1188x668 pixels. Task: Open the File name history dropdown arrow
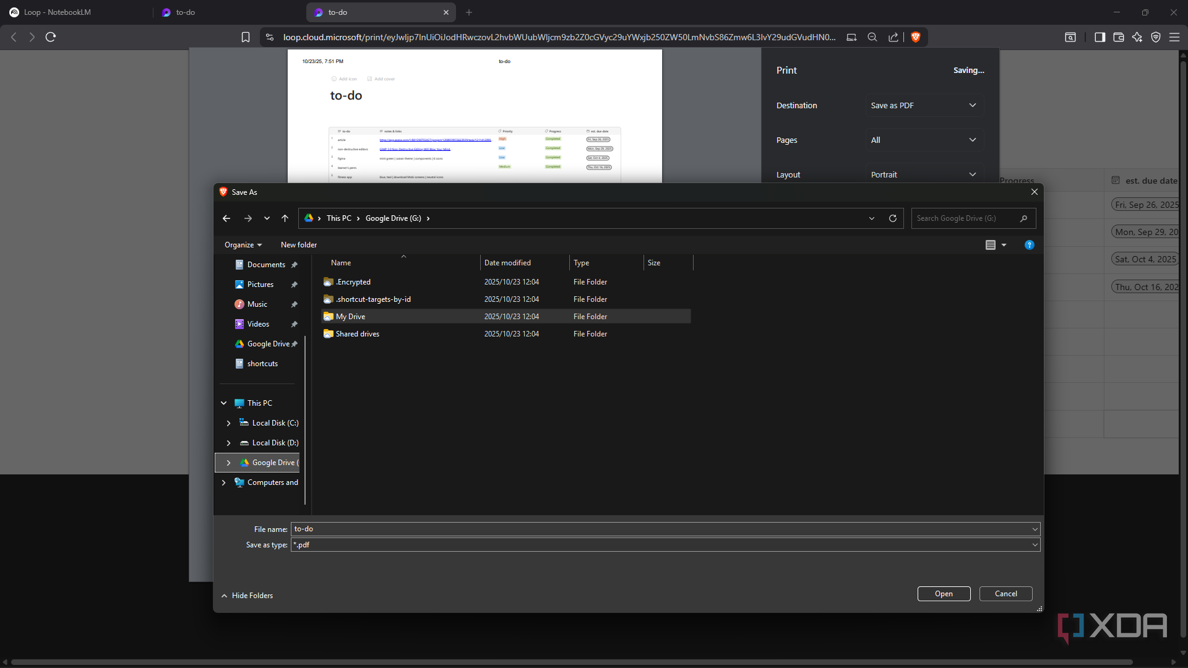pyautogui.click(x=1035, y=529)
